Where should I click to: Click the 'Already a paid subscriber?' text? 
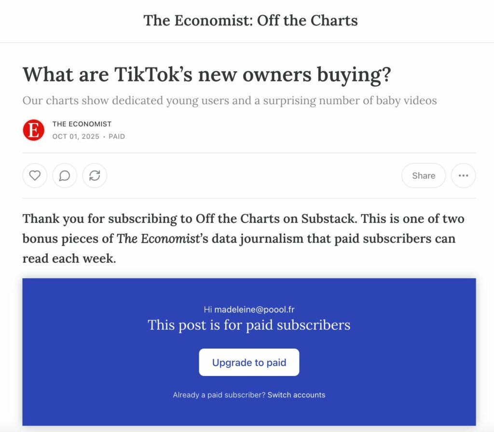pyautogui.click(x=219, y=395)
